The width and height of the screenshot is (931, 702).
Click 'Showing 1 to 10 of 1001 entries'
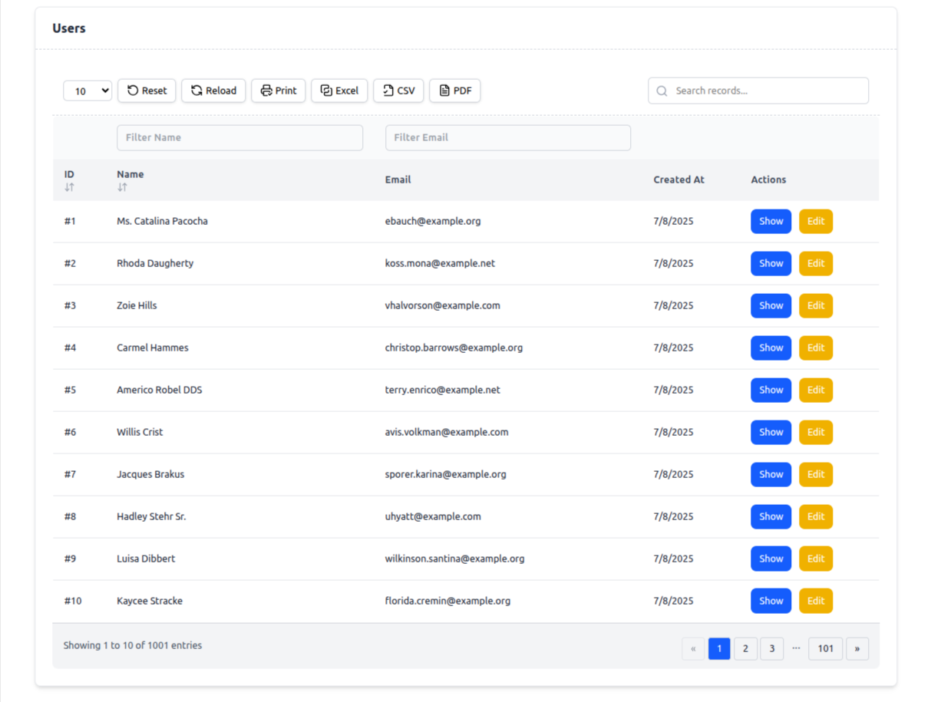coord(133,645)
